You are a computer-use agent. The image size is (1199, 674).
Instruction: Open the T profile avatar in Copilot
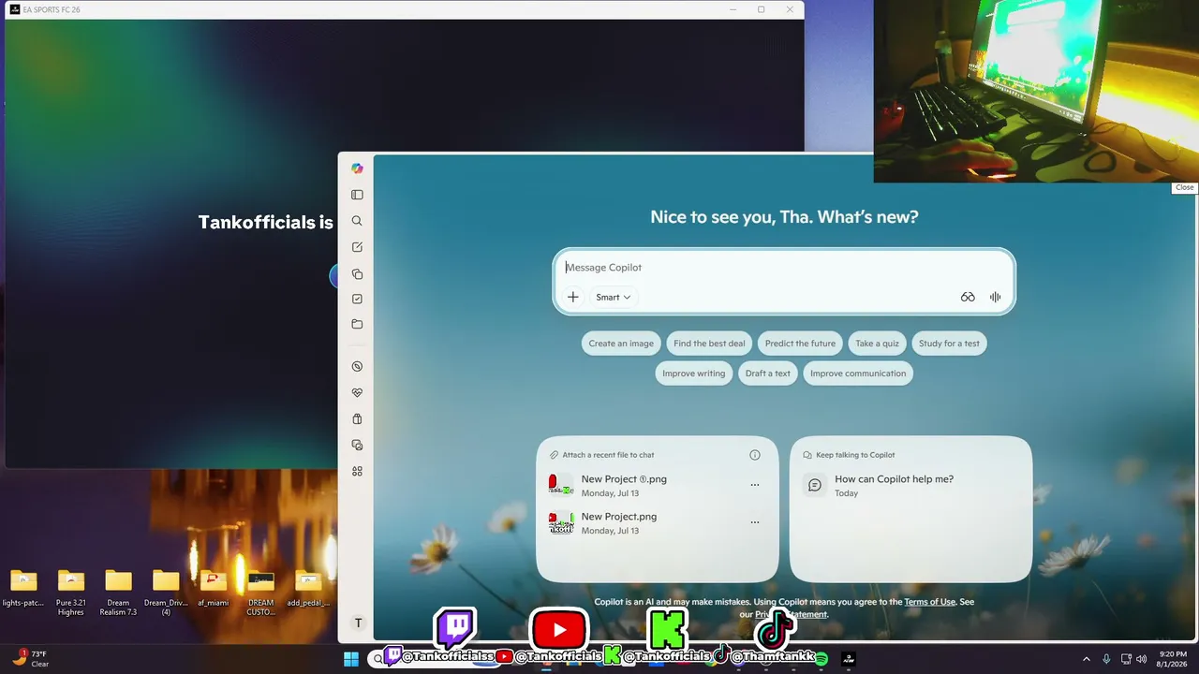[357, 623]
